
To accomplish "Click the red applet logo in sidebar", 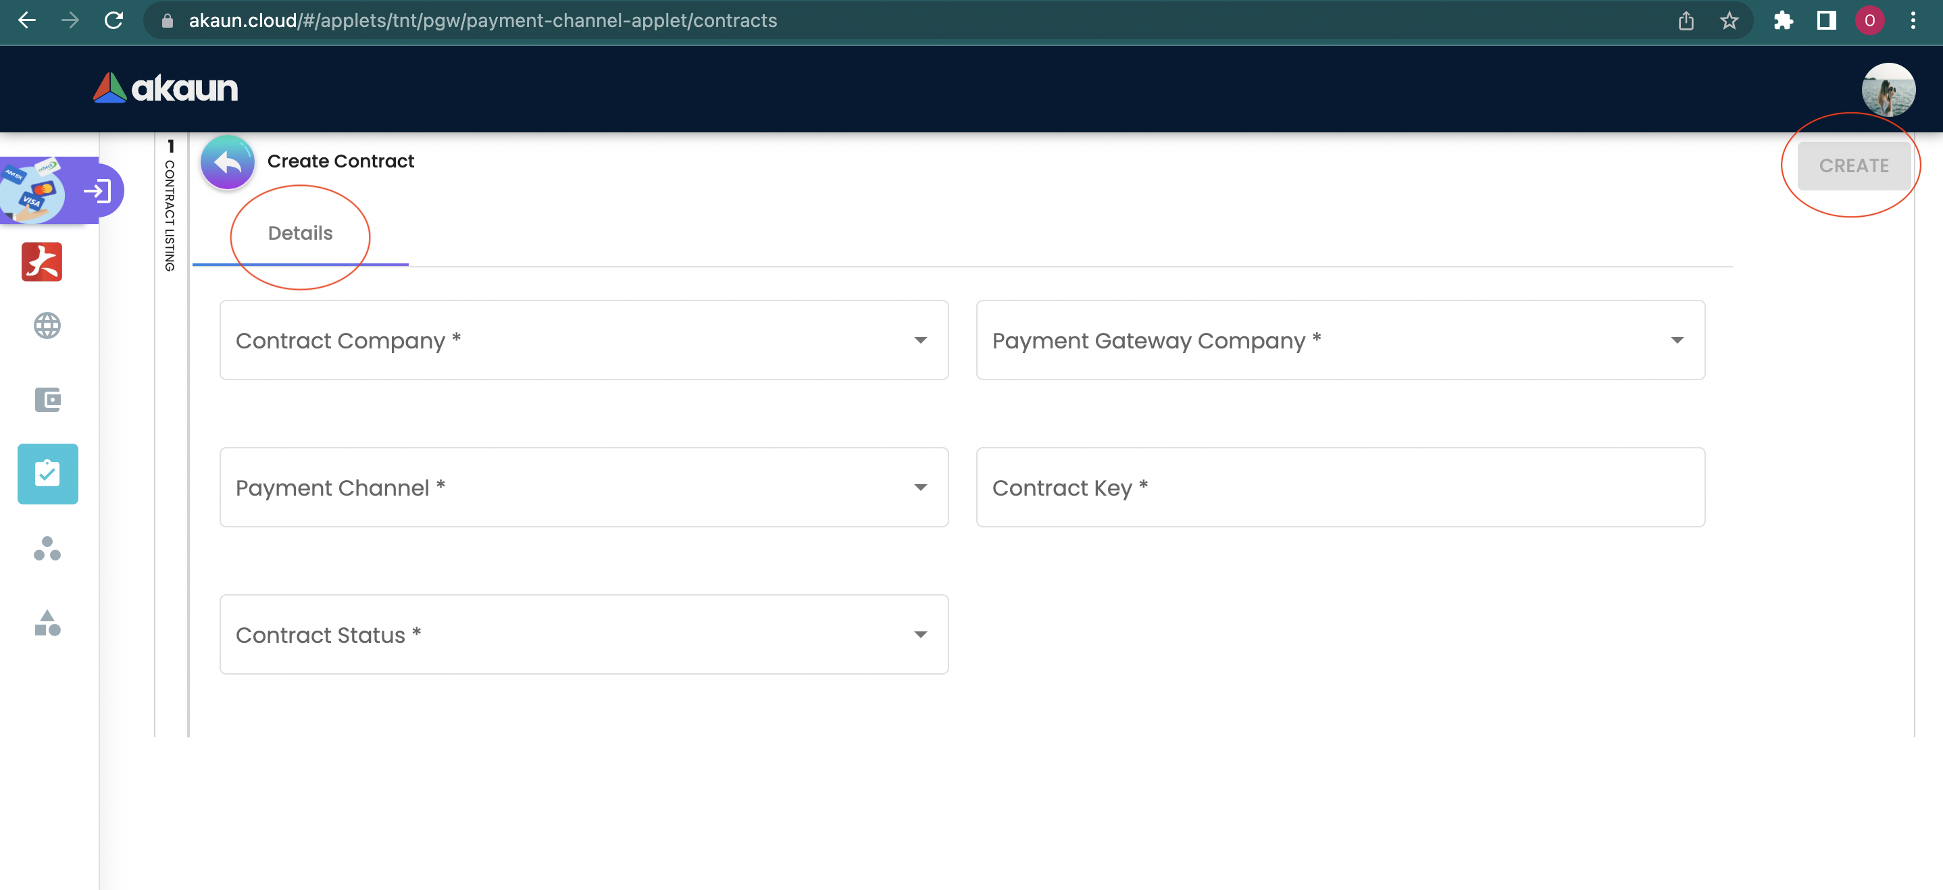I will click(x=43, y=261).
